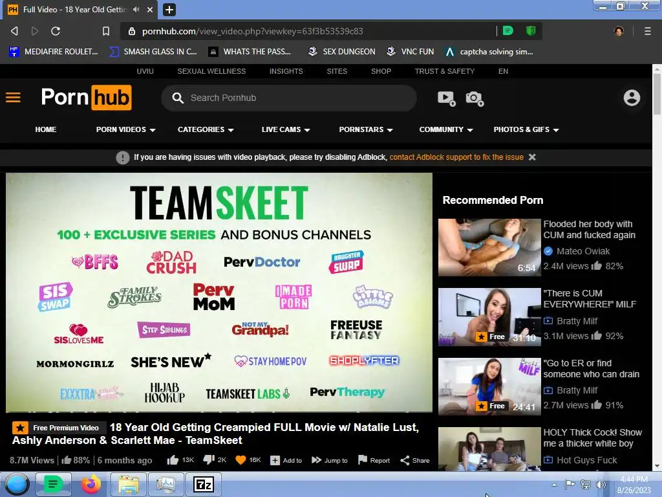The width and height of the screenshot is (662, 497).
Task: Open the Windows Start orb
Action: tap(17, 484)
